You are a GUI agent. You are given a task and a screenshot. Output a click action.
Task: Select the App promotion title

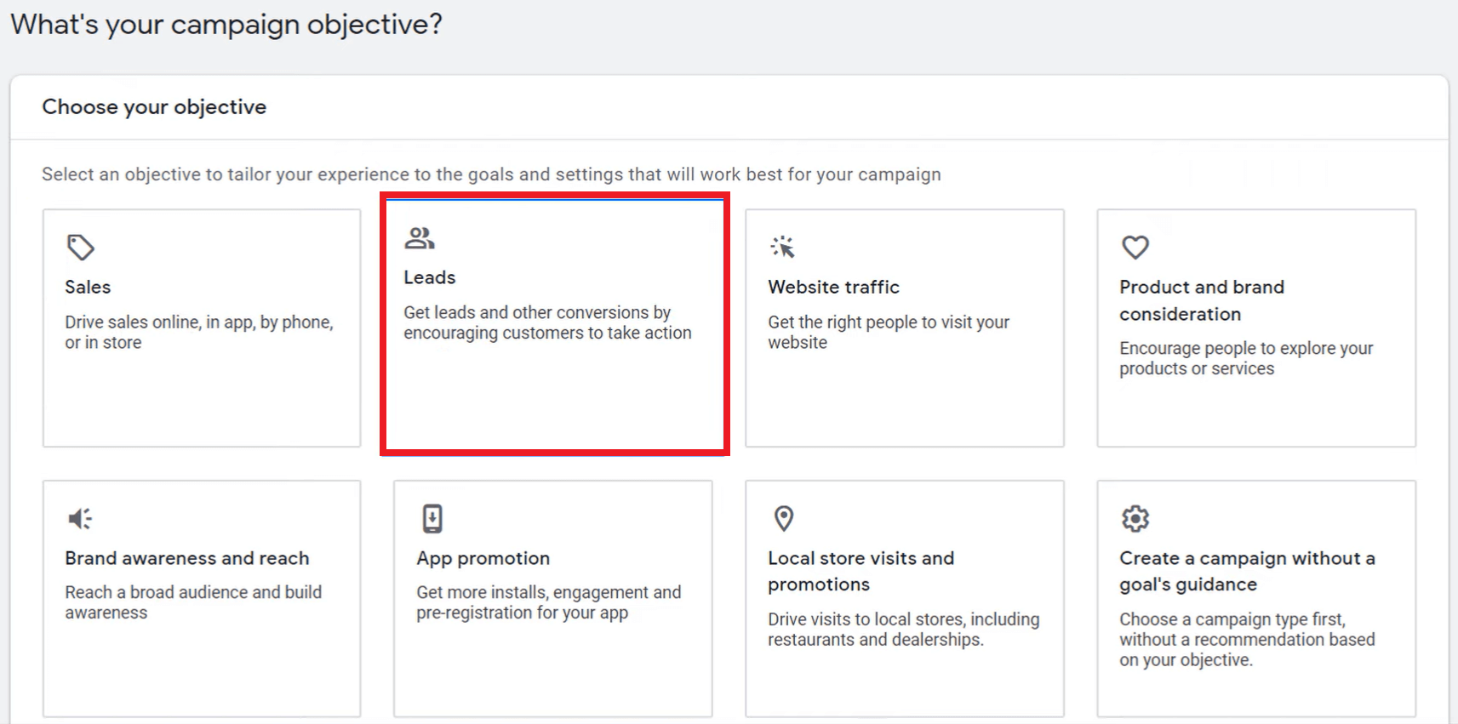[483, 559]
